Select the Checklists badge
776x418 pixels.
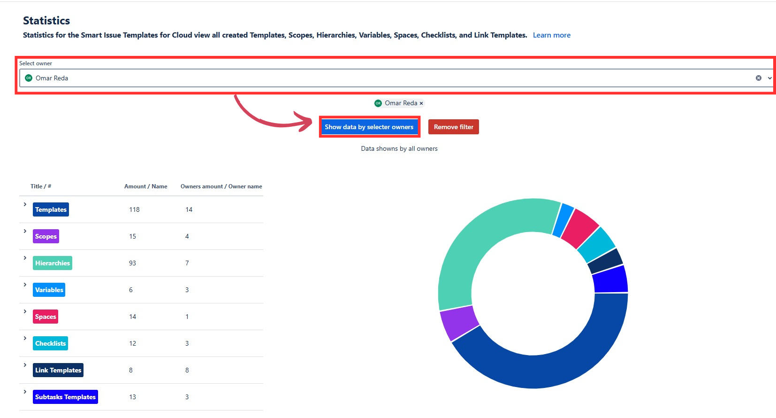coord(50,343)
